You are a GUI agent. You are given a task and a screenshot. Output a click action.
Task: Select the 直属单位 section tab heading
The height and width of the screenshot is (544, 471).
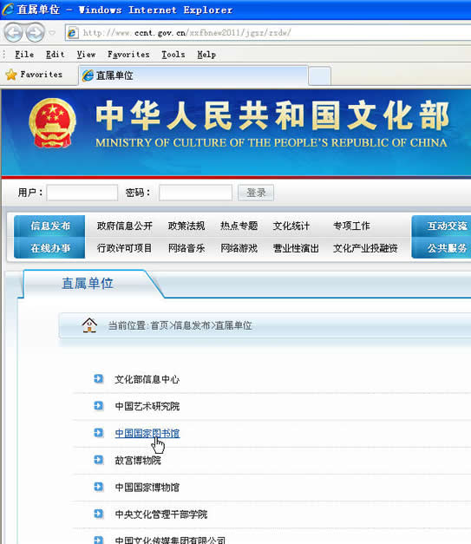pos(88,284)
